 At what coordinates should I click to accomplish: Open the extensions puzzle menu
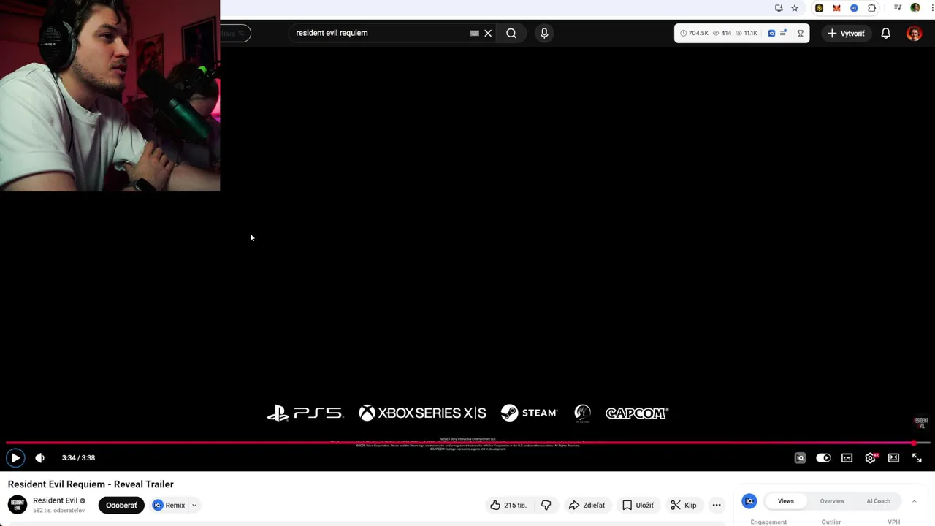(x=872, y=8)
